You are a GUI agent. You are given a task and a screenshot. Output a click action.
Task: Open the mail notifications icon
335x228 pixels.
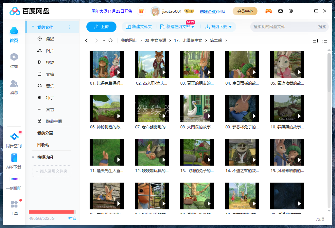click(x=280, y=11)
